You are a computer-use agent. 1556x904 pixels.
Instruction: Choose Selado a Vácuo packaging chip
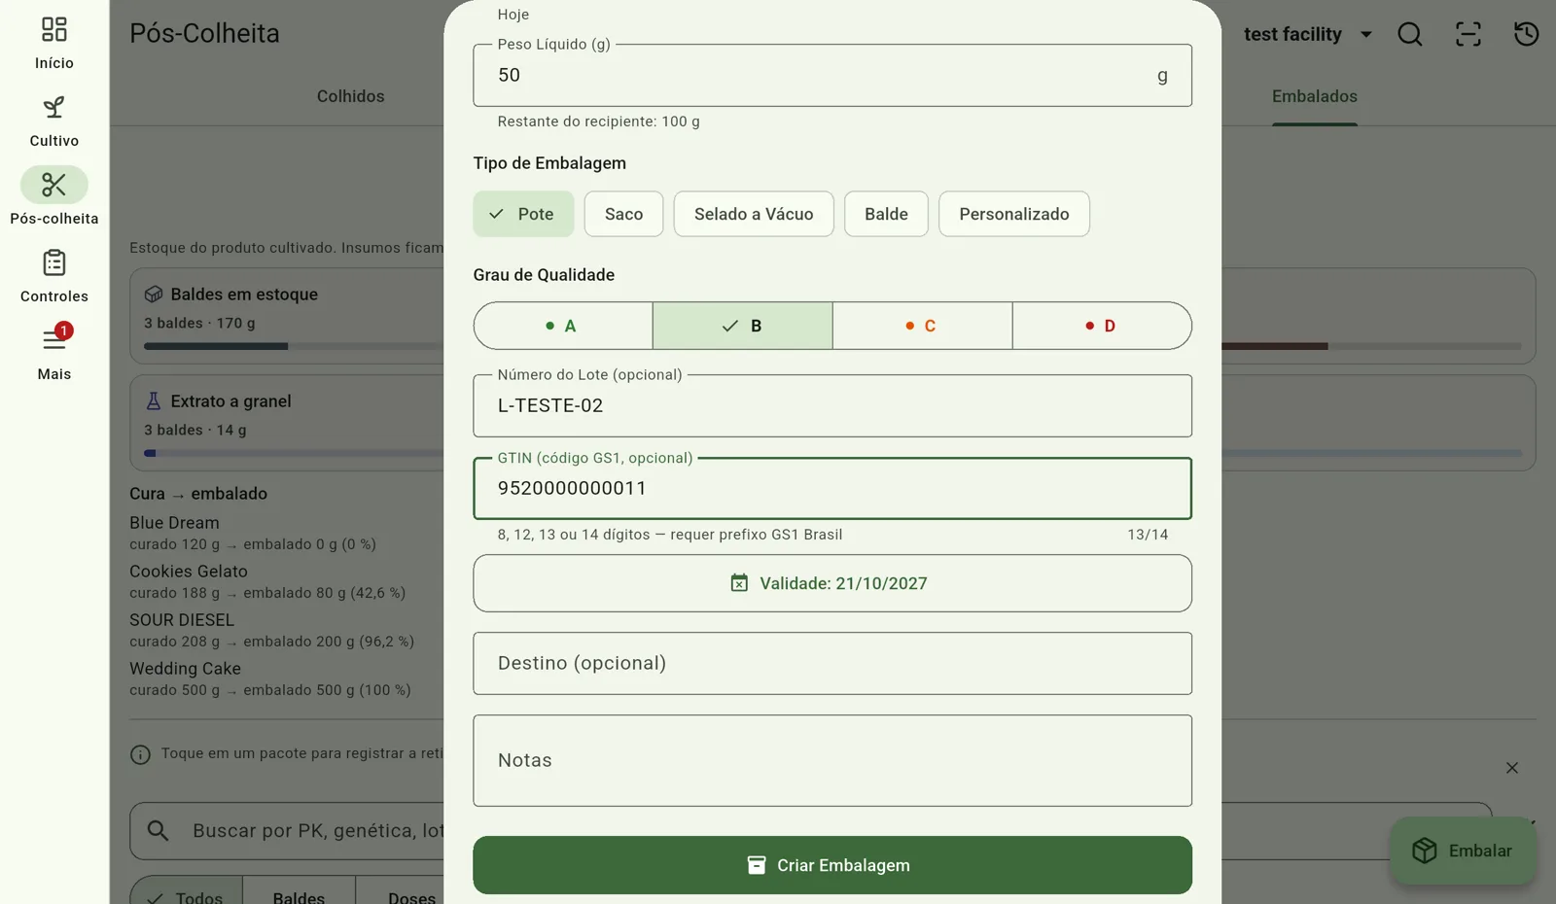pos(754,214)
